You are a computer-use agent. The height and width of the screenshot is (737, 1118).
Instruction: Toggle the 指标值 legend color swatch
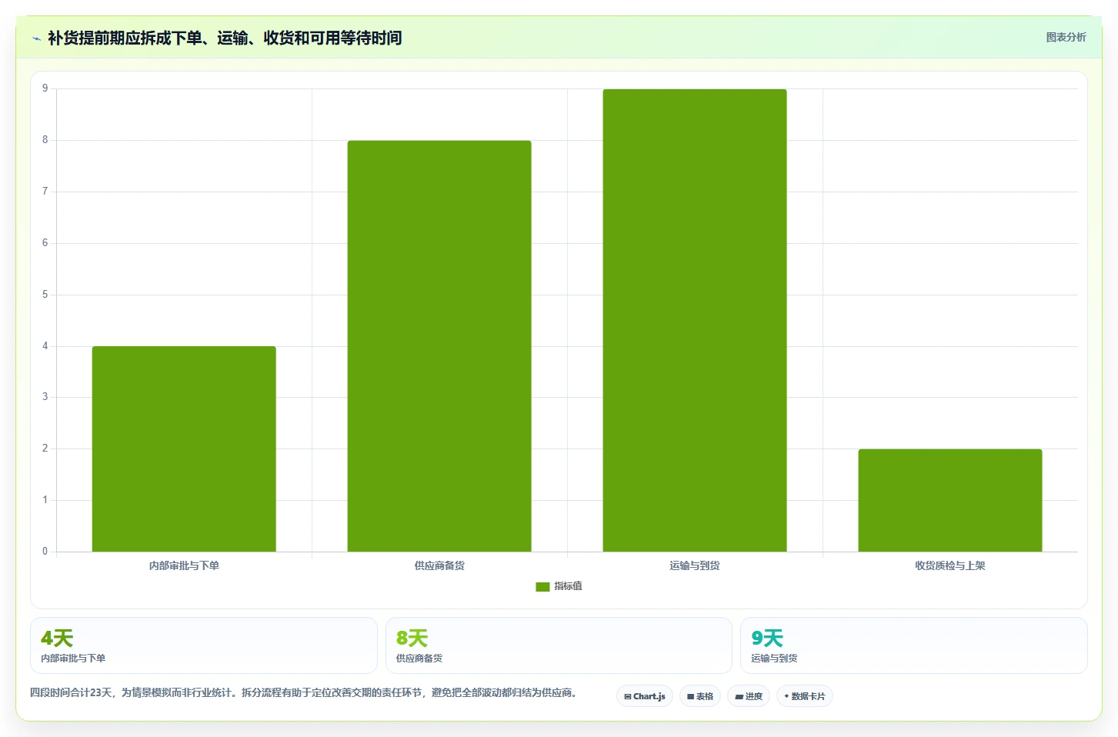(542, 586)
